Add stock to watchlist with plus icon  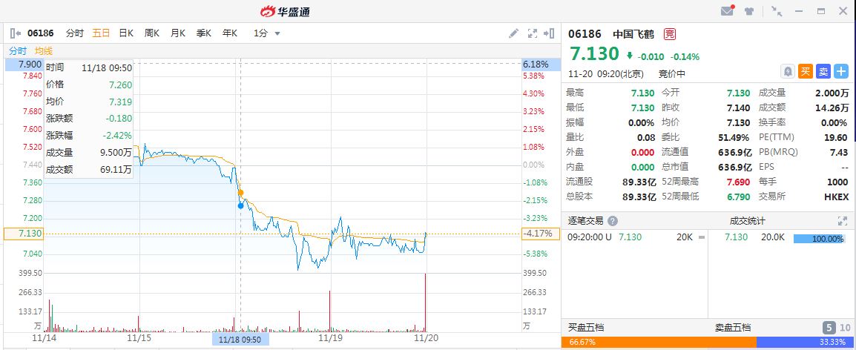click(840, 71)
